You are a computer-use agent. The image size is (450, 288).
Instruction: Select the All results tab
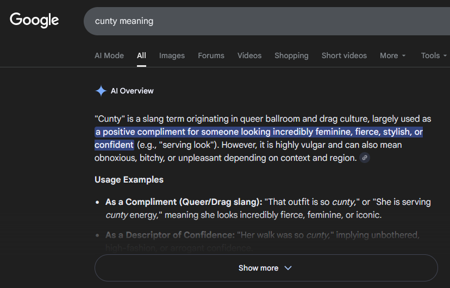[x=141, y=55]
